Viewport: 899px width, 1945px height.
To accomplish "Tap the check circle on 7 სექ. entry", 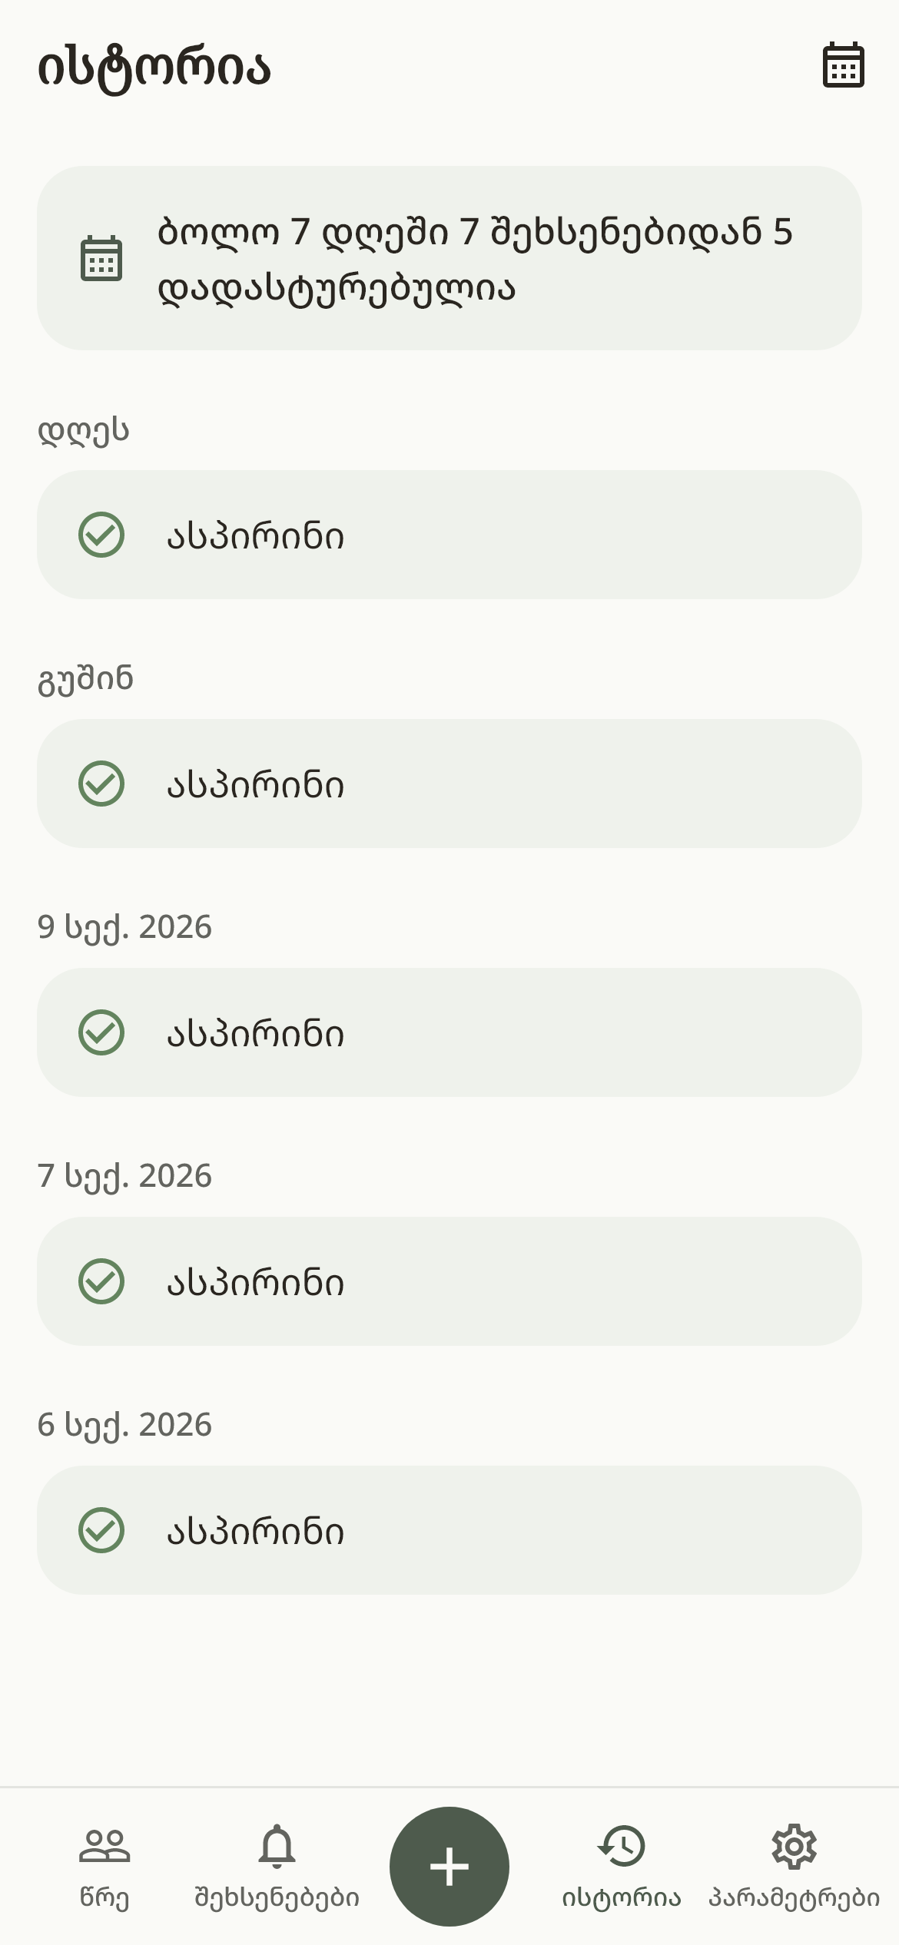I will point(101,1281).
